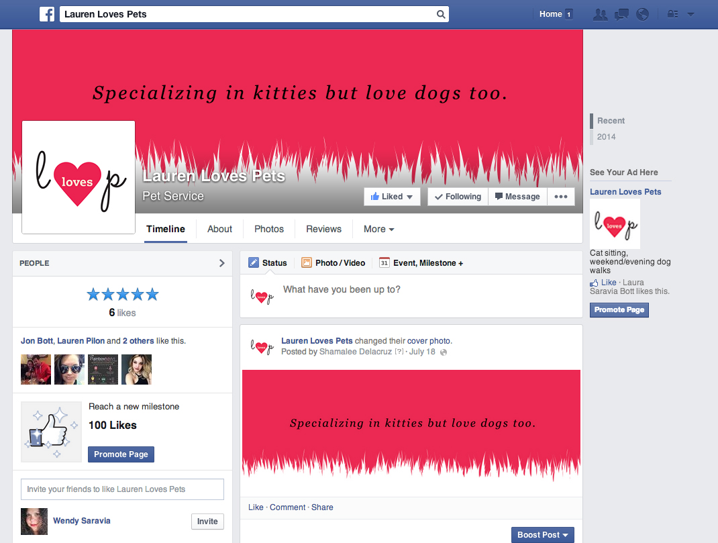Screen dimensions: 718x543
Task: Go to Home in top bar
Action: (x=550, y=14)
